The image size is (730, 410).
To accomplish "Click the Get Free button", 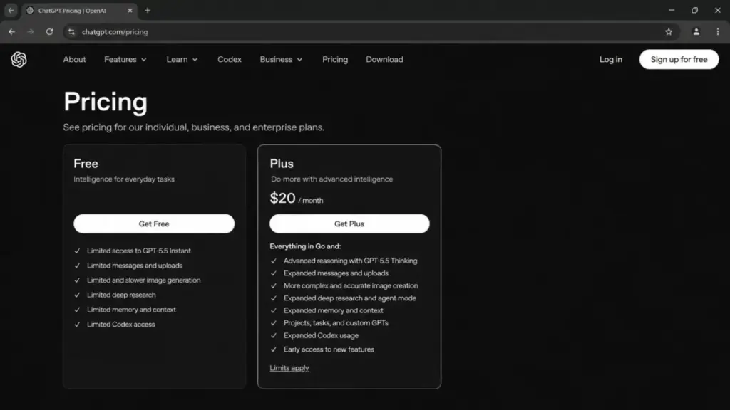I will coord(154,224).
